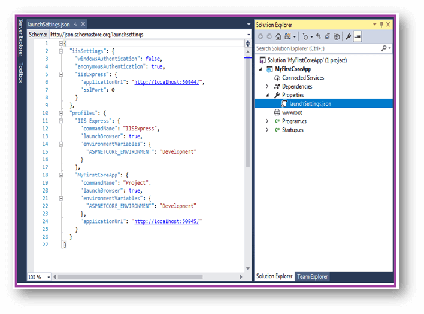Click the launchSettings.json file icon
The height and width of the screenshot is (314, 424).
pos(284,103)
